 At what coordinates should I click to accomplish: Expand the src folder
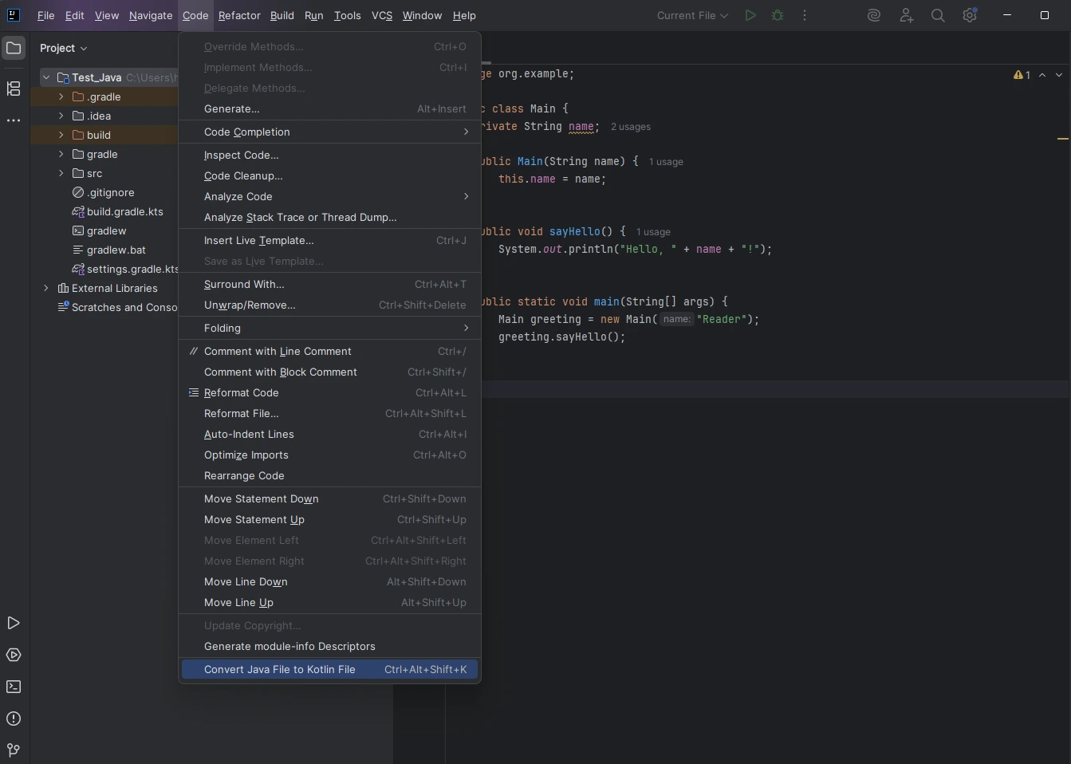tap(61, 173)
